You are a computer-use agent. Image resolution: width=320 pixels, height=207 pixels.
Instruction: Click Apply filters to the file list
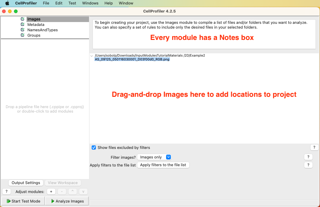163,165
